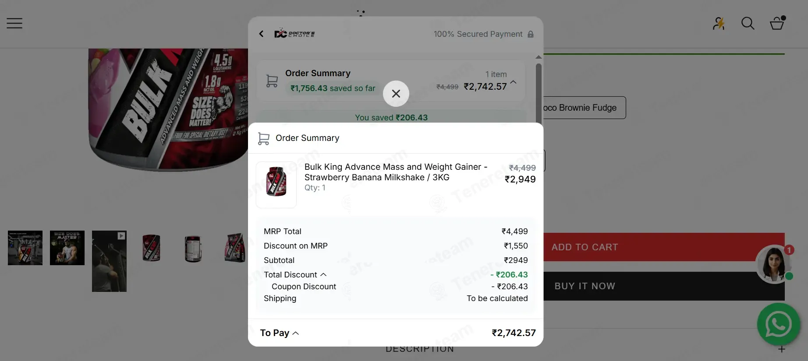Select the Choco Brownie Fudge flavor
The height and width of the screenshot is (361, 808).
point(583,108)
